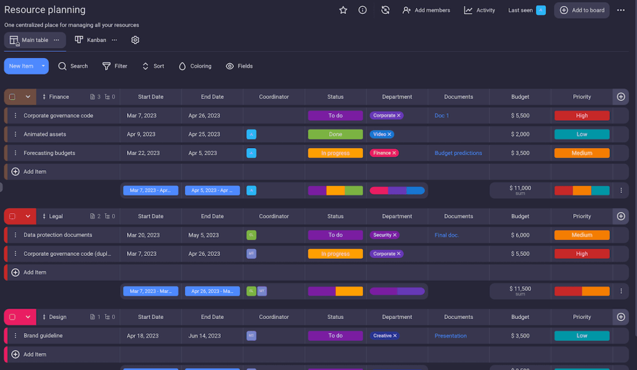Add a new column to the Finance group
This screenshot has width=637, height=370.
pyautogui.click(x=620, y=96)
